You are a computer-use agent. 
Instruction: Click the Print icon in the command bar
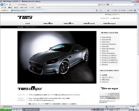[x=108, y=10]
